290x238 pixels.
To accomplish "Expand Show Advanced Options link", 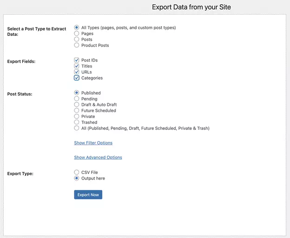I will pos(98,157).
